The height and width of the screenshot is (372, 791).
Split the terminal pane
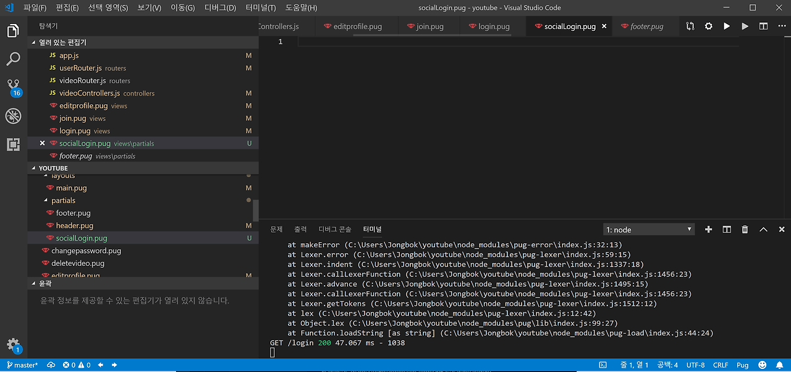[x=727, y=229]
